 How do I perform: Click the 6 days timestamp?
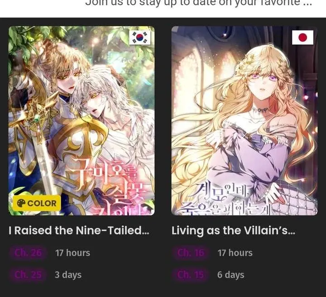231,275
